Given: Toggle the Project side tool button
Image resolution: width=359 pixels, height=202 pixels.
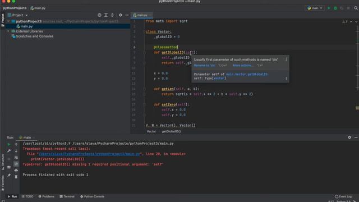Looking at the screenshot, I should (x=3, y=20).
